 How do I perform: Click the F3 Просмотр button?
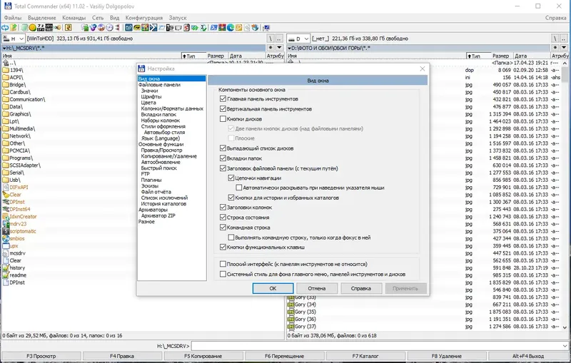pyautogui.click(x=41, y=356)
